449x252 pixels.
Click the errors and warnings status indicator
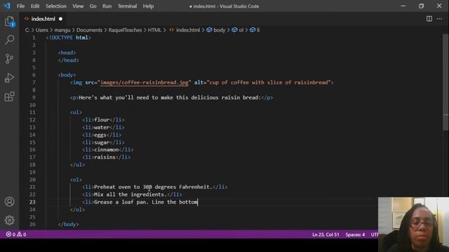tap(16, 234)
